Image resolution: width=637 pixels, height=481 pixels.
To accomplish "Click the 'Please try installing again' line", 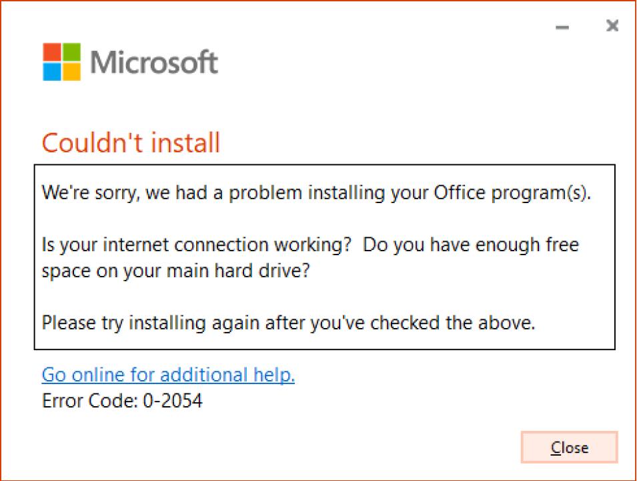I will click(x=288, y=323).
